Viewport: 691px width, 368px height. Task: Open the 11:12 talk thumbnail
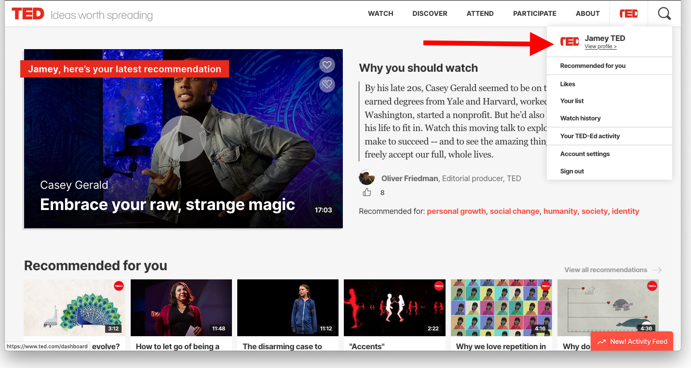click(288, 308)
